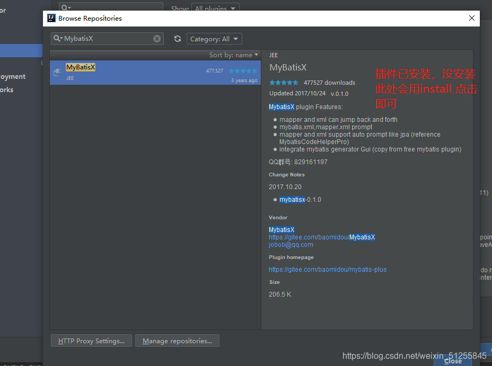Reload the plugin repository list
The height and width of the screenshot is (366, 492).
[x=178, y=39]
